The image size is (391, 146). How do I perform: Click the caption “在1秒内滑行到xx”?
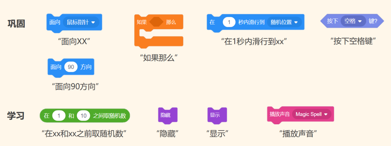255,41
